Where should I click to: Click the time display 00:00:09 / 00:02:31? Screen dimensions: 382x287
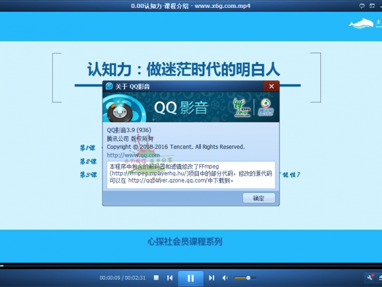click(x=123, y=278)
